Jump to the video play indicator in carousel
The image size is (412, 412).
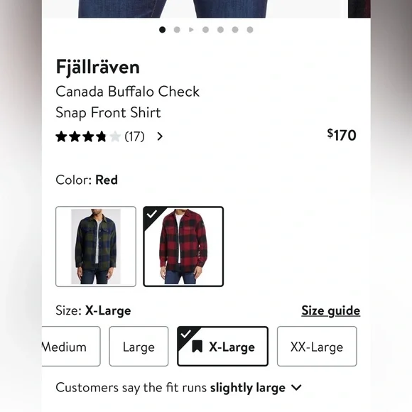(x=191, y=30)
